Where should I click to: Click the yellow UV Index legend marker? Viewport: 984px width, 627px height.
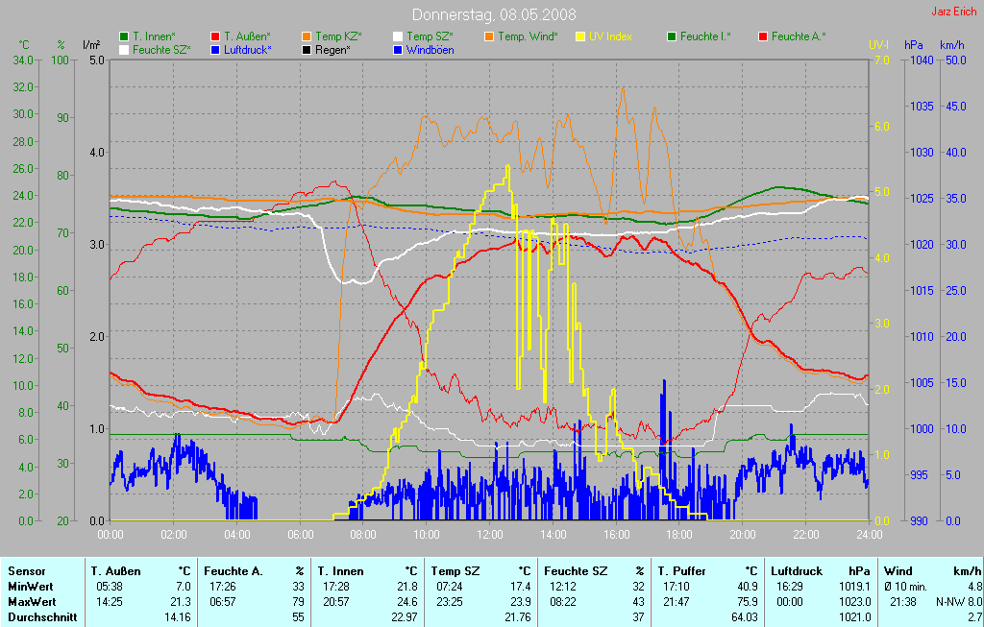580,36
